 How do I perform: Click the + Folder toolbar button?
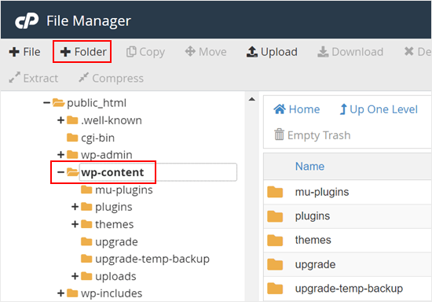(83, 52)
